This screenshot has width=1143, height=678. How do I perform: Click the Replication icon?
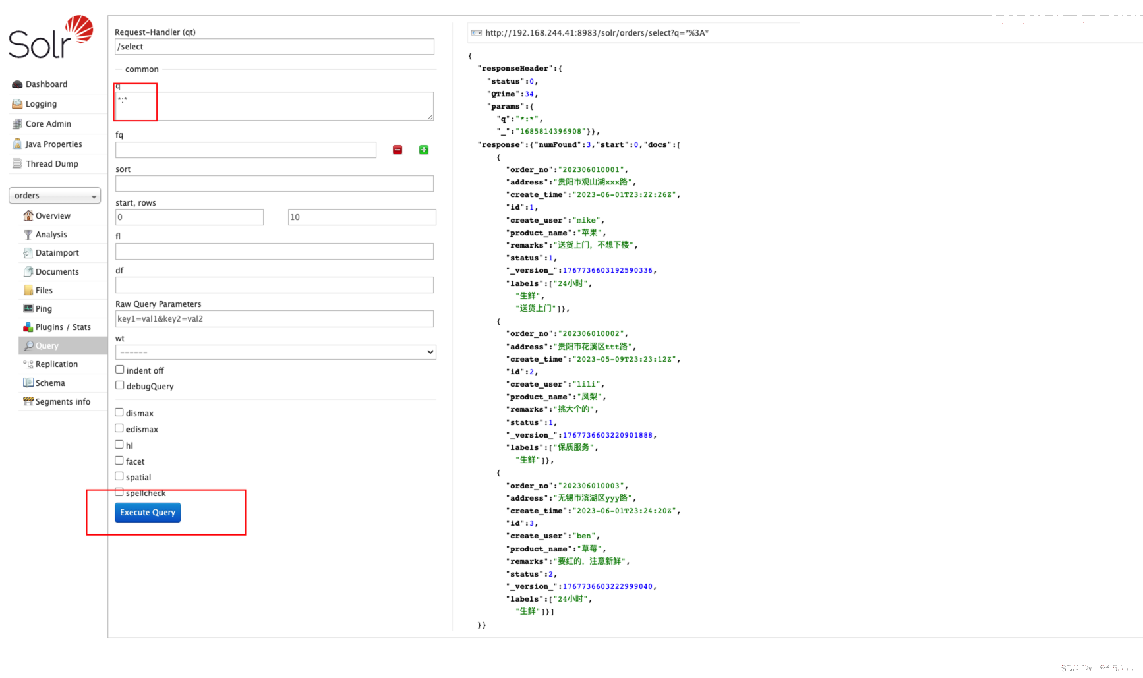pyautogui.click(x=28, y=364)
